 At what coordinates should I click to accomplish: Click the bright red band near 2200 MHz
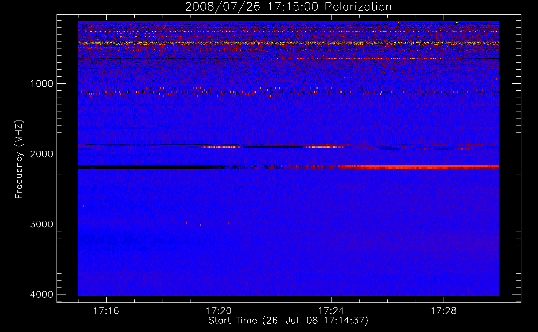click(x=419, y=167)
